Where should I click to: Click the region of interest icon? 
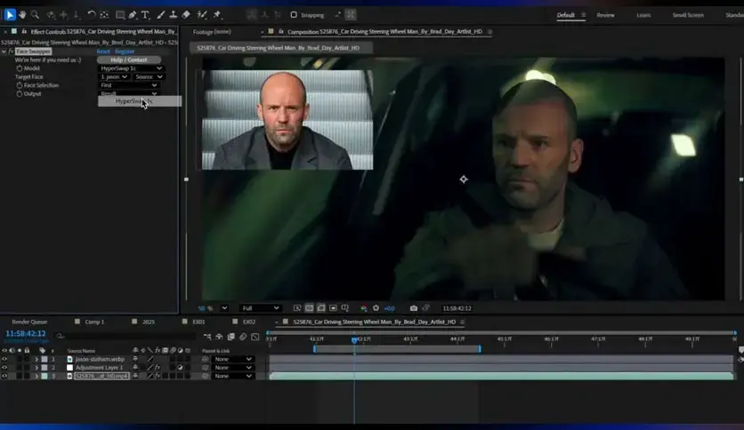tap(333, 308)
